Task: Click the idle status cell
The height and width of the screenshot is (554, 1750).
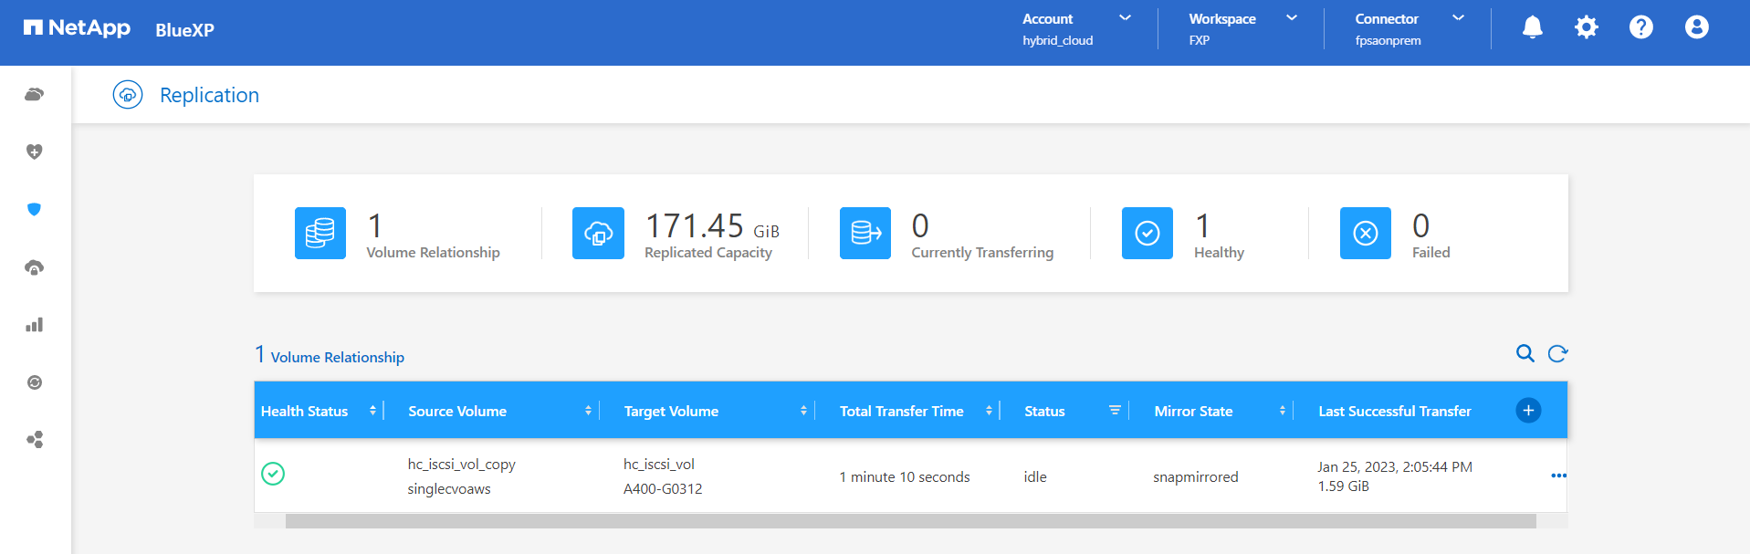Action: (1035, 477)
